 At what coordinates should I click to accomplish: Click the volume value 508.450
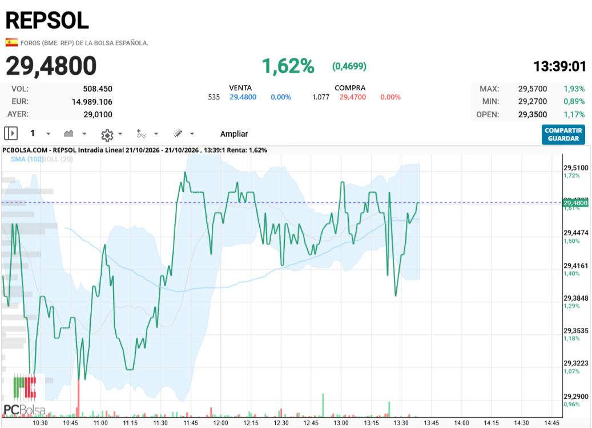click(98, 89)
